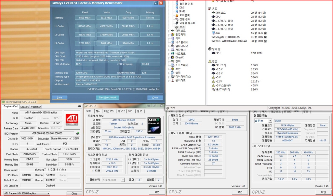Screen dimensions: 333x196
Task: Expand the DirectX tree node arrow
Action: pyautogui.click(x=169, y=58)
